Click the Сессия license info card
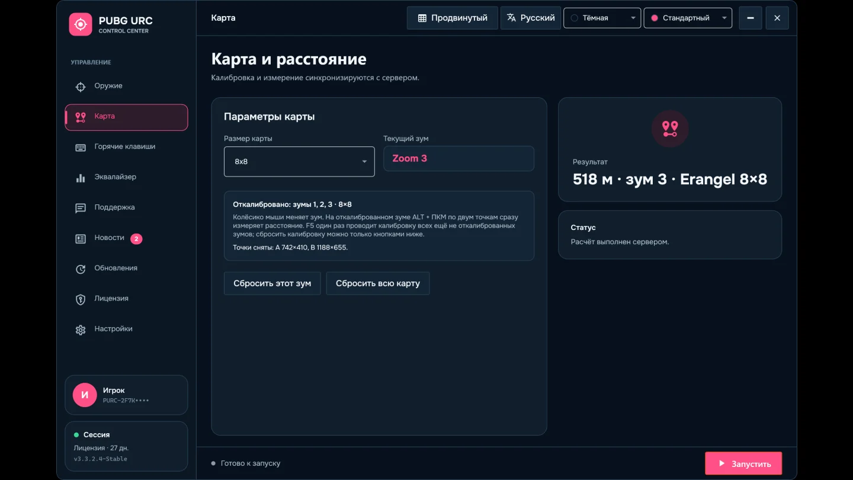The image size is (853, 480). [126, 446]
